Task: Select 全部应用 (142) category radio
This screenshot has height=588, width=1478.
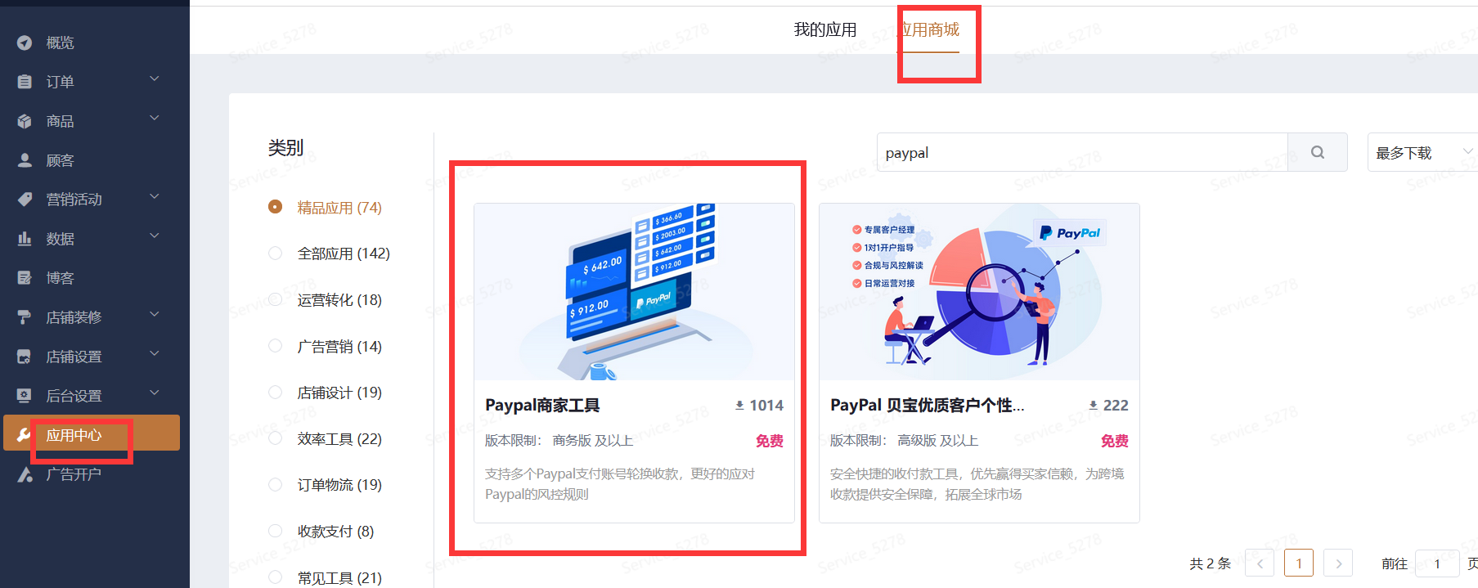Action: 276,254
